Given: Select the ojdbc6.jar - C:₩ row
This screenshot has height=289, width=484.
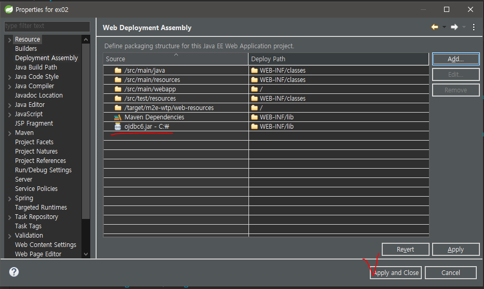Looking at the screenshot, I should click(x=266, y=126).
